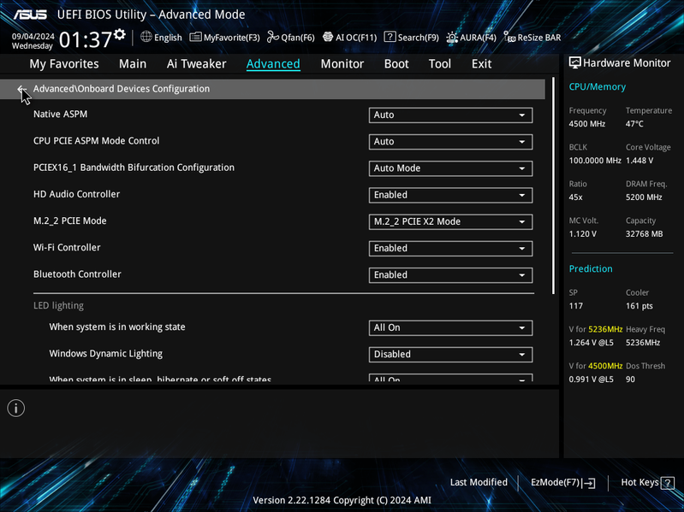Click EzMode(F7) text button
The height and width of the screenshot is (512, 684).
click(555, 482)
